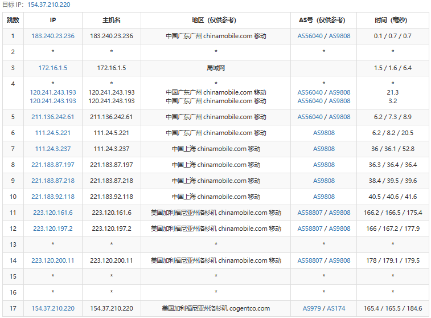Select the 主机名 column header

click(112, 20)
